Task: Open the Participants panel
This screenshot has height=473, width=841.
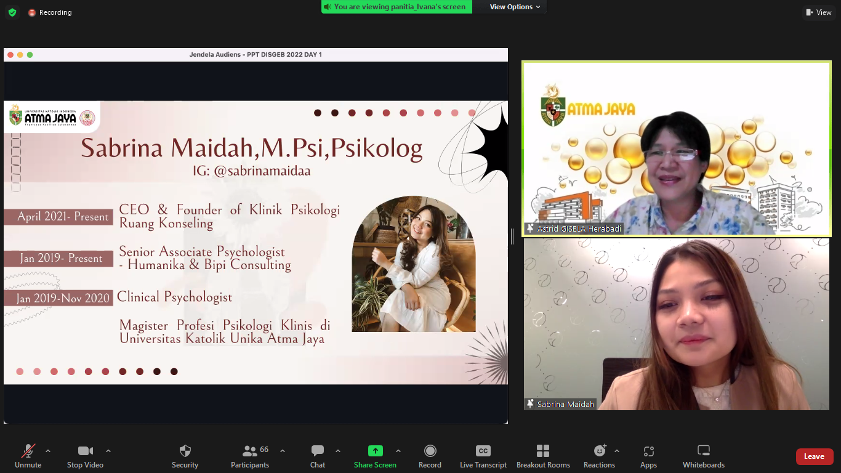Action: pyautogui.click(x=250, y=456)
